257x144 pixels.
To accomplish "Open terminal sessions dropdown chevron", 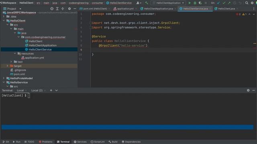I will (56, 90).
